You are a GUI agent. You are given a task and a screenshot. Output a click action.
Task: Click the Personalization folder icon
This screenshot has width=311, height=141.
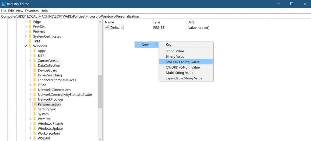pos(35,104)
